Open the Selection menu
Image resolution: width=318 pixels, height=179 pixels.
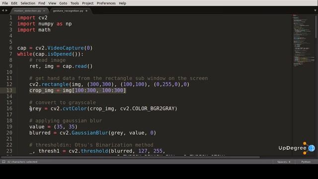pos(28,3)
